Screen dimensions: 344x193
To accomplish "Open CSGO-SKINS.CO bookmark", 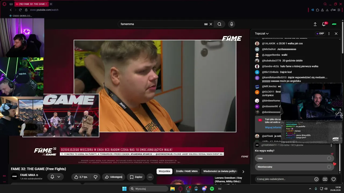I will click(x=20, y=16).
